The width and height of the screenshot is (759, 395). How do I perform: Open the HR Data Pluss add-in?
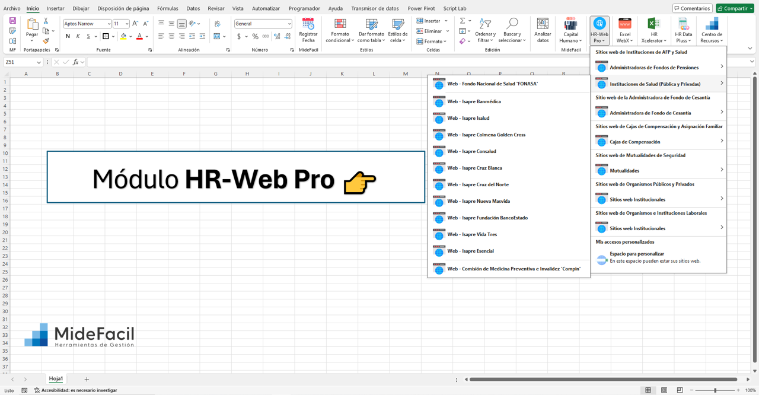pyautogui.click(x=683, y=30)
